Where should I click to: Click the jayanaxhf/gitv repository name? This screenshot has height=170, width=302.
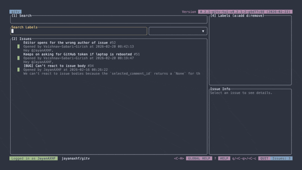(76, 158)
